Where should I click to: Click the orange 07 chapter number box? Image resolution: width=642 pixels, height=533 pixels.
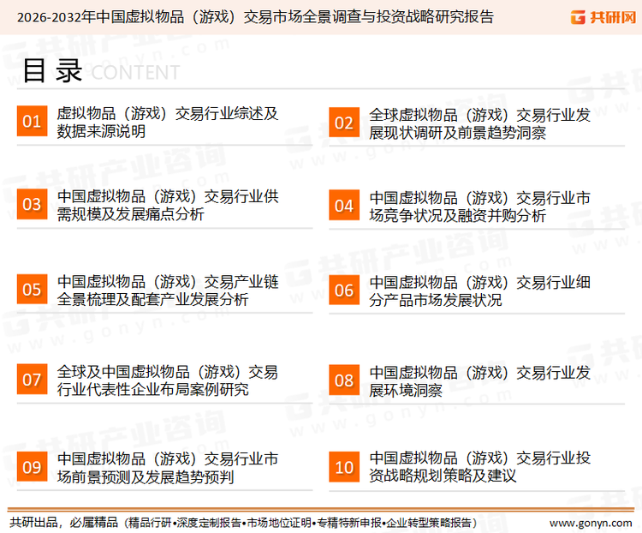pyautogui.click(x=32, y=380)
